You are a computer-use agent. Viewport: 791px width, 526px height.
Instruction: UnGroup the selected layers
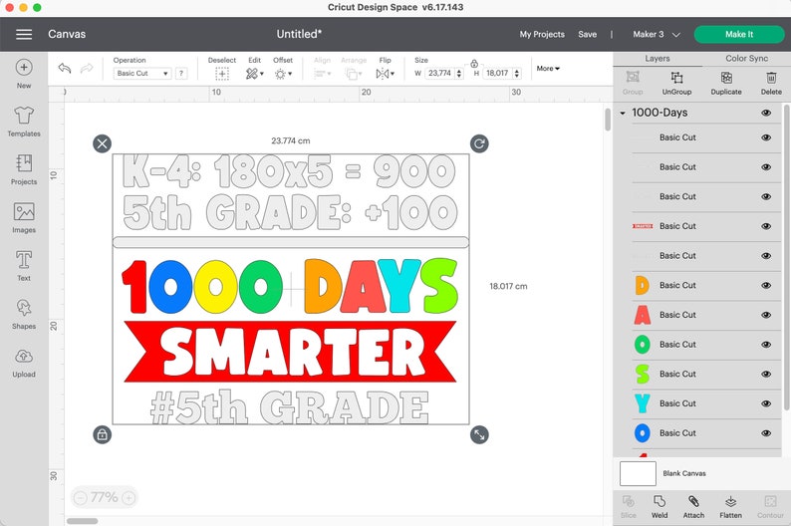coord(676,84)
